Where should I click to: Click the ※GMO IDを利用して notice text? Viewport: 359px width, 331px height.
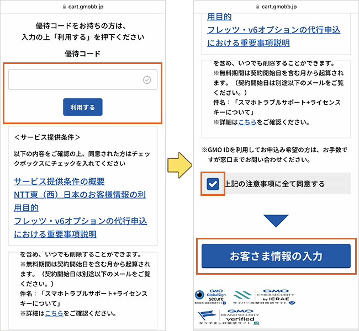274,154
